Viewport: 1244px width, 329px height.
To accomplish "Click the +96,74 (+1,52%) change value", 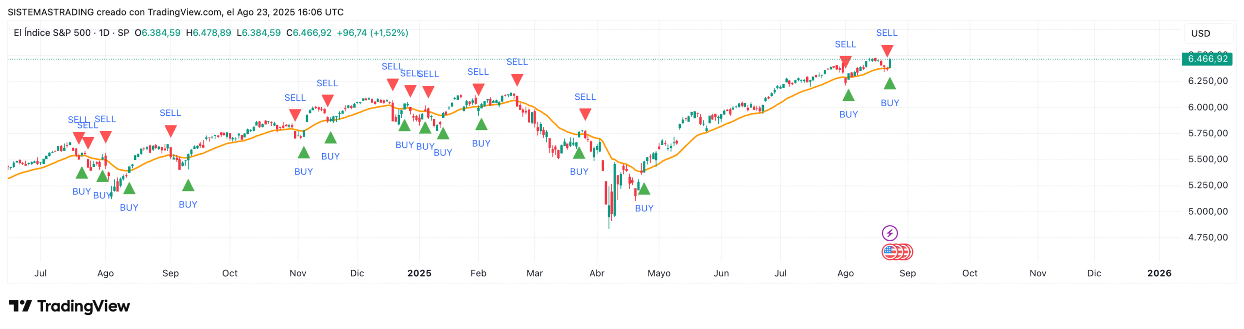I will pos(372,33).
